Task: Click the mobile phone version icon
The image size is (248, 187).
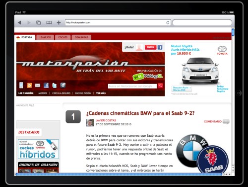Action: point(21,85)
